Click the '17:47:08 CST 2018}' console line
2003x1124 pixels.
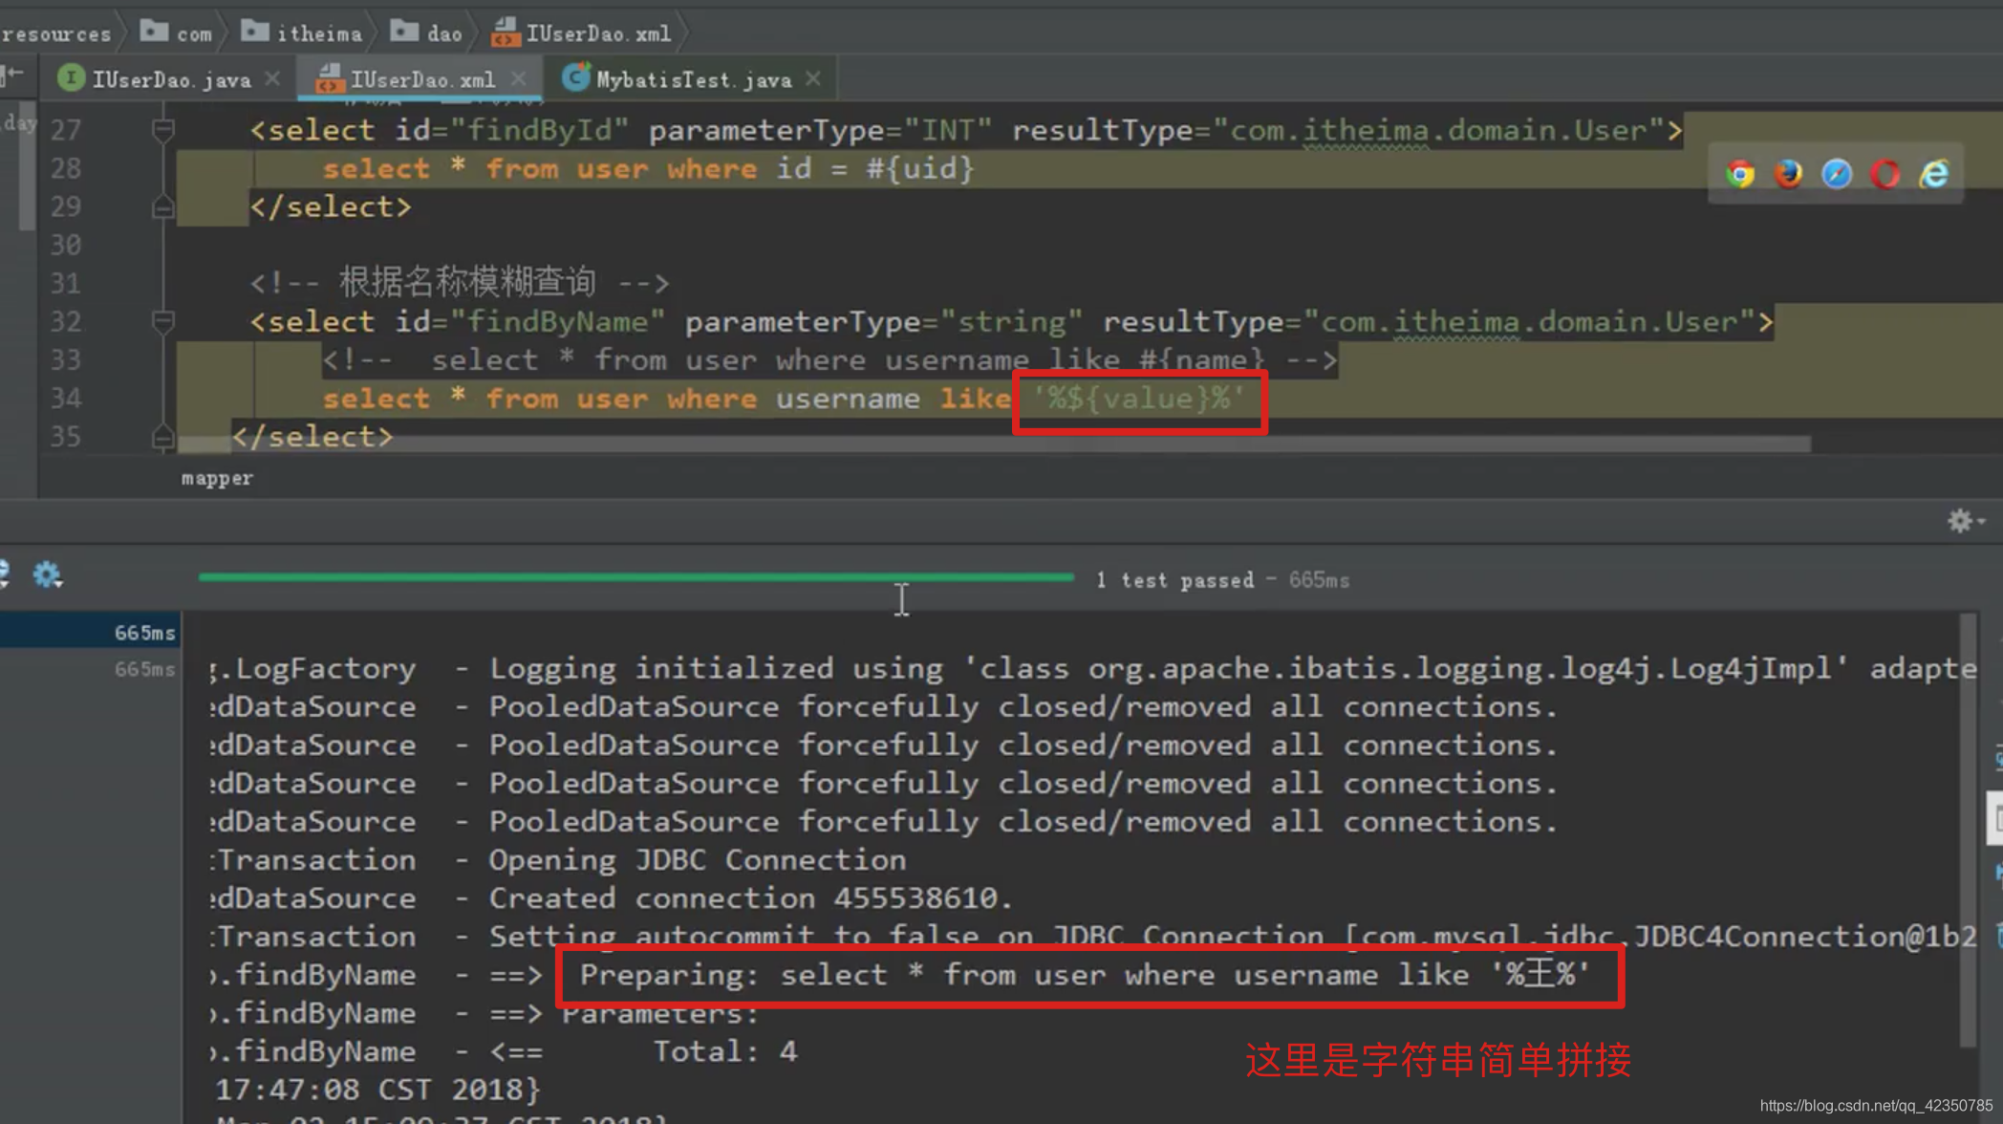coord(377,1090)
